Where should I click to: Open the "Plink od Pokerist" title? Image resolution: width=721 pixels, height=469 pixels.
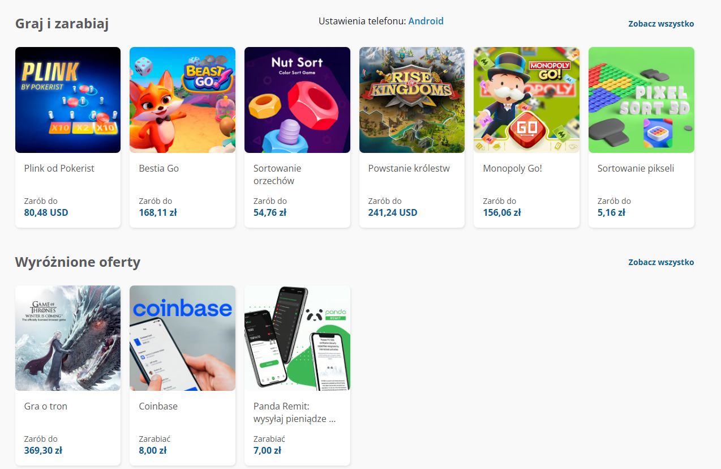coord(59,168)
